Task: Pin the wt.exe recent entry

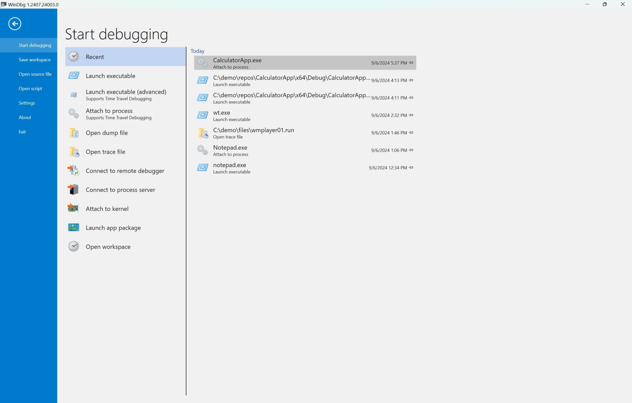Action: pyautogui.click(x=411, y=115)
